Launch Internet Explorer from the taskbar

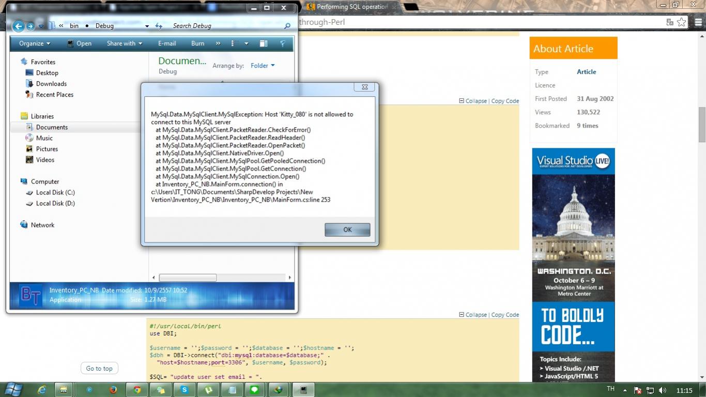click(42, 390)
